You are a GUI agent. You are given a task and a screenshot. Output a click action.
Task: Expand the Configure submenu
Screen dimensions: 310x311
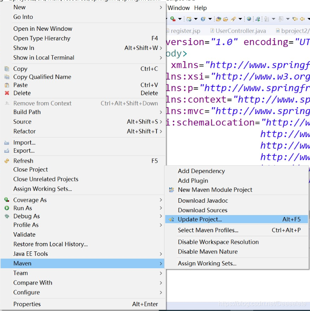[82, 292]
